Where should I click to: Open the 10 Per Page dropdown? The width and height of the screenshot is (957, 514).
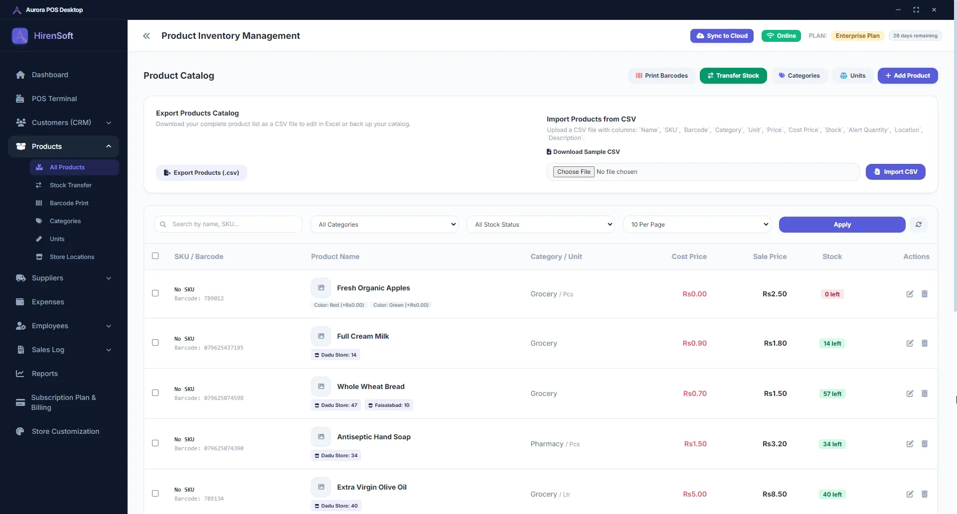coord(697,225)
